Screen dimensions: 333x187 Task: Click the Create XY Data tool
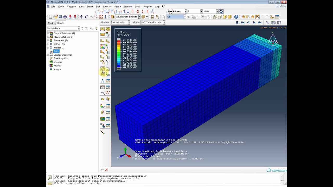103,87
